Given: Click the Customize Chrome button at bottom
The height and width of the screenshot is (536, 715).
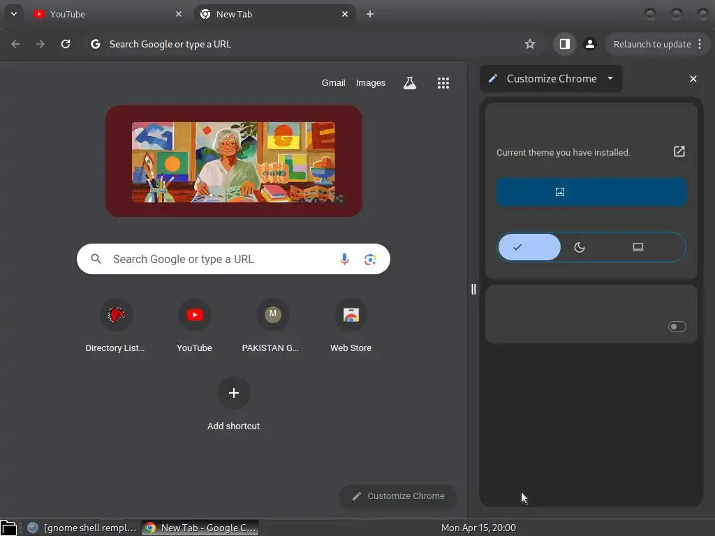Looking at the screenshot, I should point(398,496).
